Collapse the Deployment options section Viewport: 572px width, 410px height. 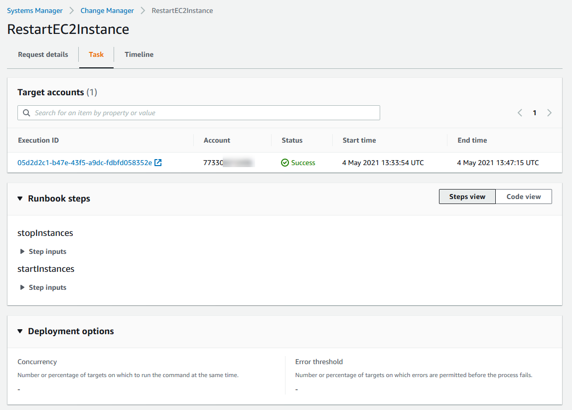[x=20, y=331]
